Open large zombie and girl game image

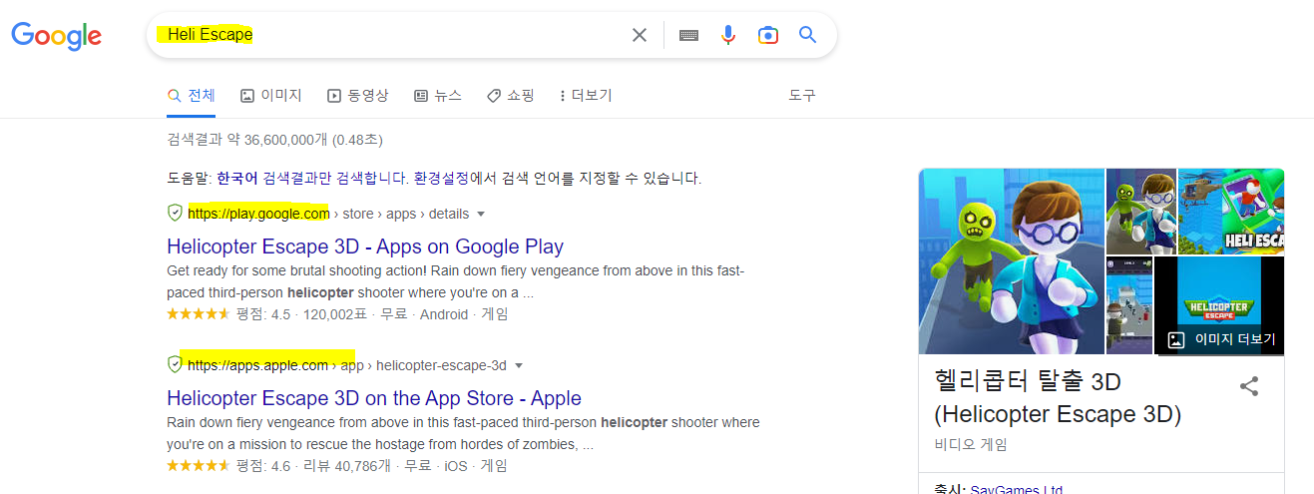1012,261
